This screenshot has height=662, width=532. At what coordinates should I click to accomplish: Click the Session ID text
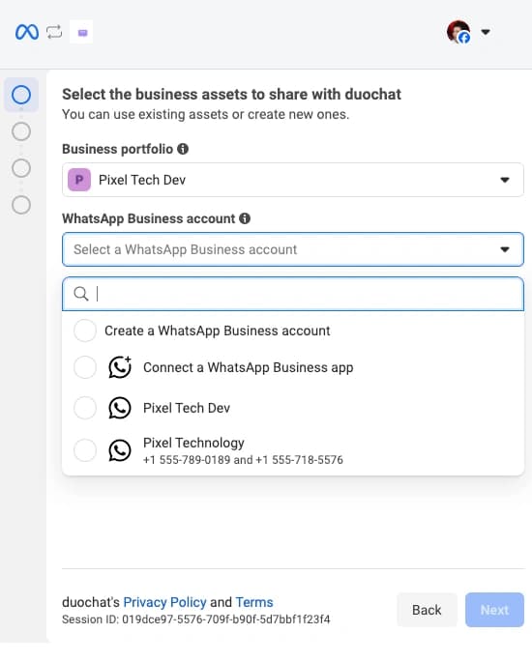196,619
